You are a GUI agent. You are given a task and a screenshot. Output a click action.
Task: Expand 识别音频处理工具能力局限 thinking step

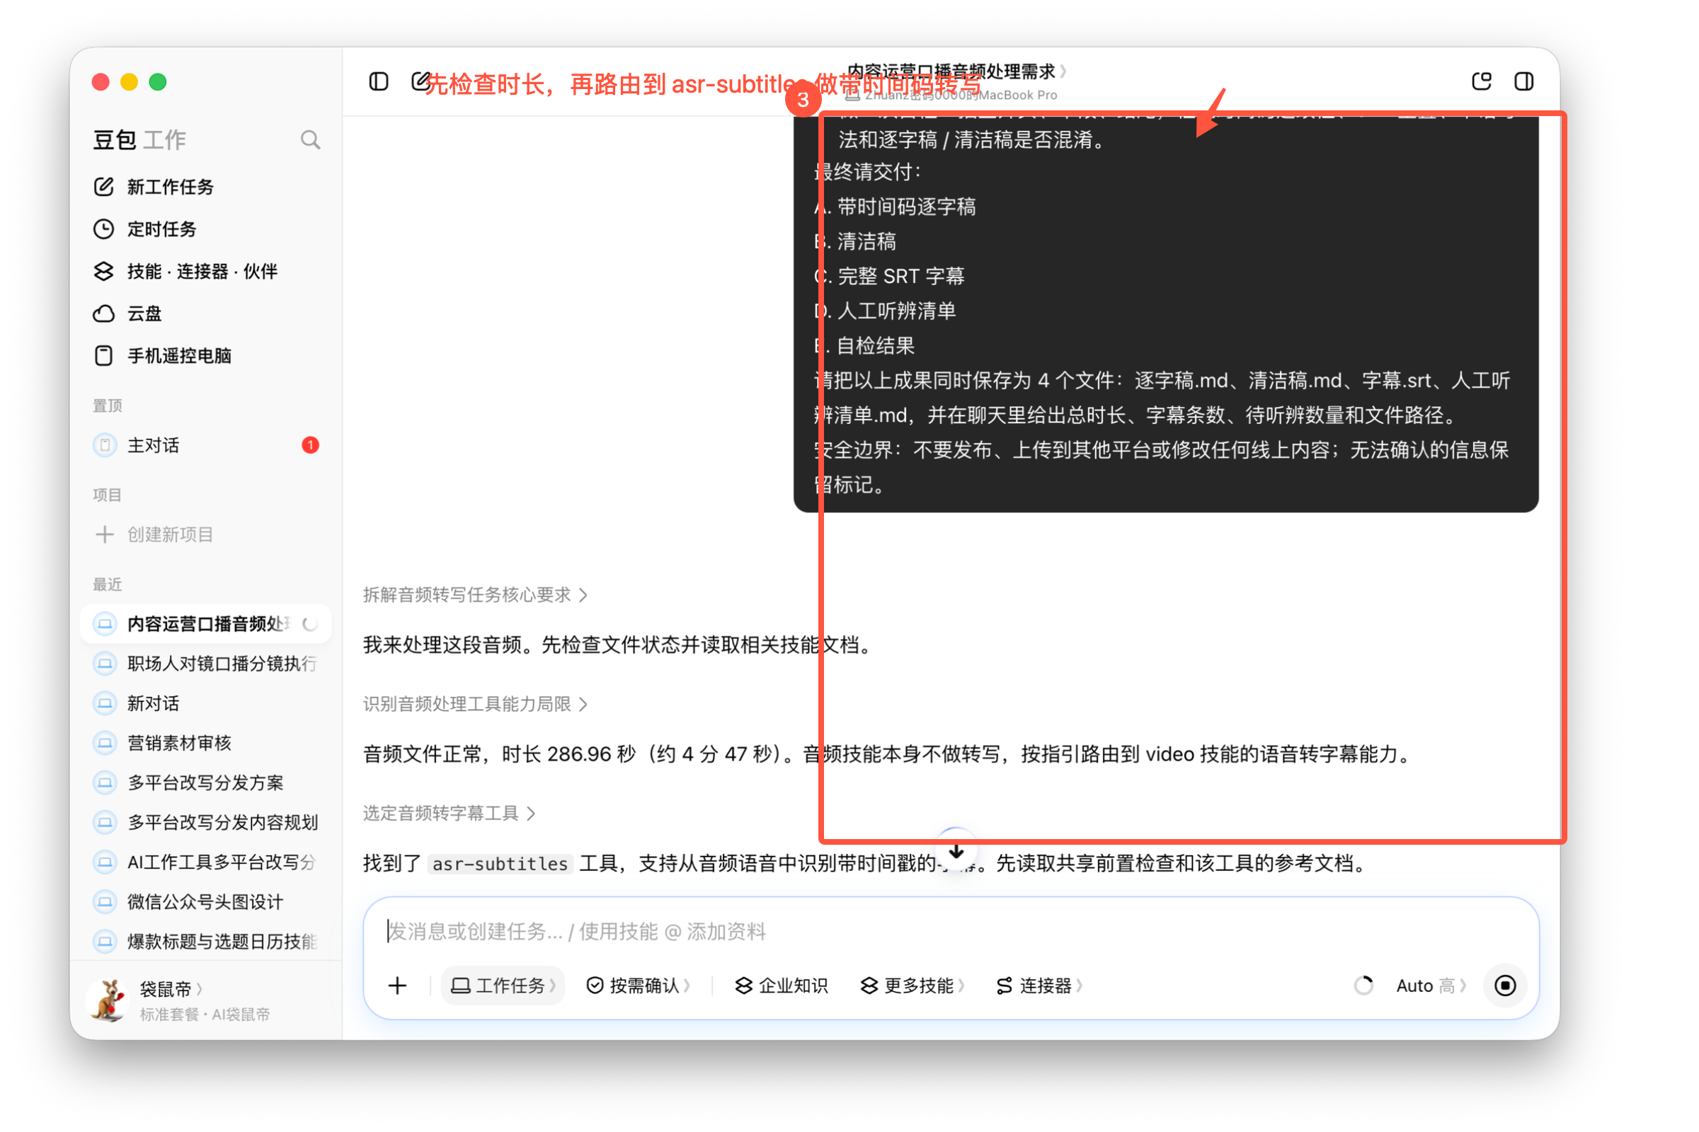click(474, 704)
